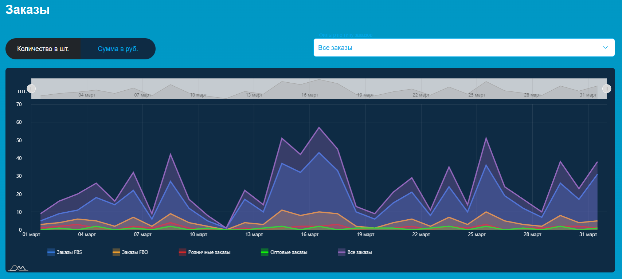The width and height of the screenshot is (622, 279).
Task: Expand order type filter using chevron arrow
Action: 605,48
